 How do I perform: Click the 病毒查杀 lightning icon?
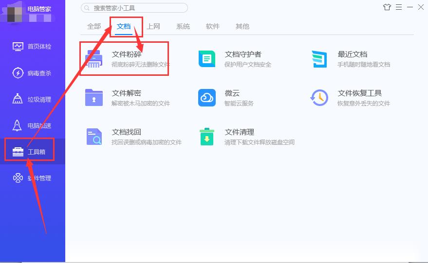coord(18,73)
